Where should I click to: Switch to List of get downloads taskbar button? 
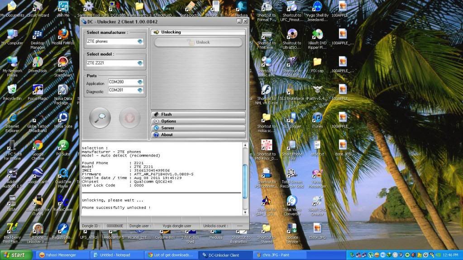171,255
